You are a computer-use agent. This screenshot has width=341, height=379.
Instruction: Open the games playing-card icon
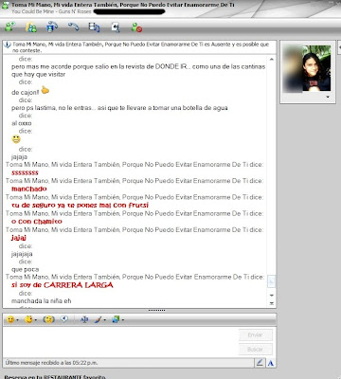(x=116, y=27)
